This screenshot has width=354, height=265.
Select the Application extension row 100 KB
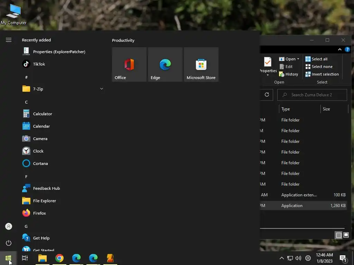coord(303,195)
